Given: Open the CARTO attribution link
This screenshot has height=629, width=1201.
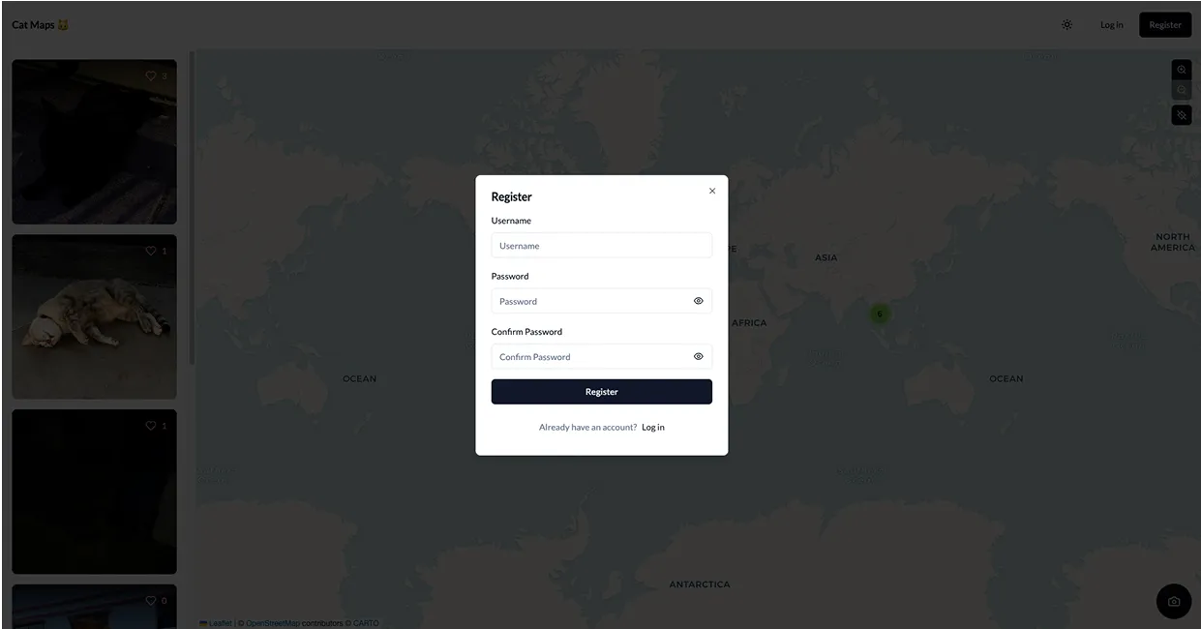Looking at the screenshot, I should [366, 623].
